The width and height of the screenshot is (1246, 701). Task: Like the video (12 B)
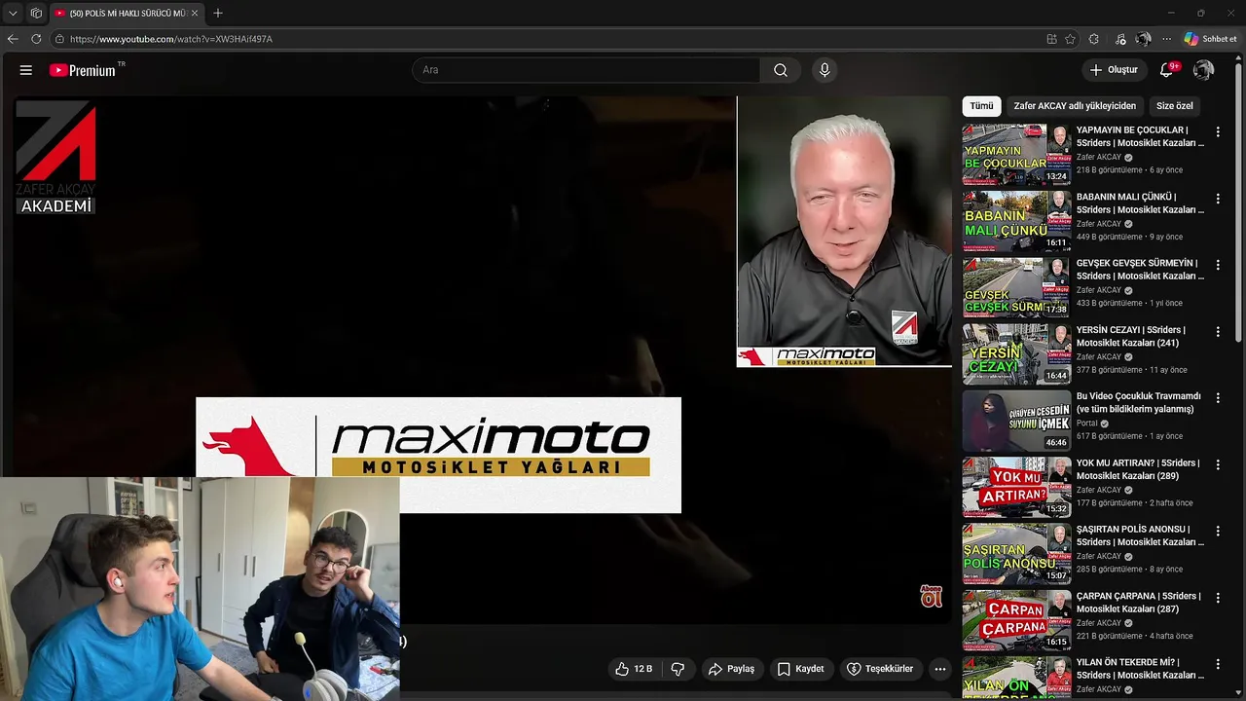click(634, 669)
